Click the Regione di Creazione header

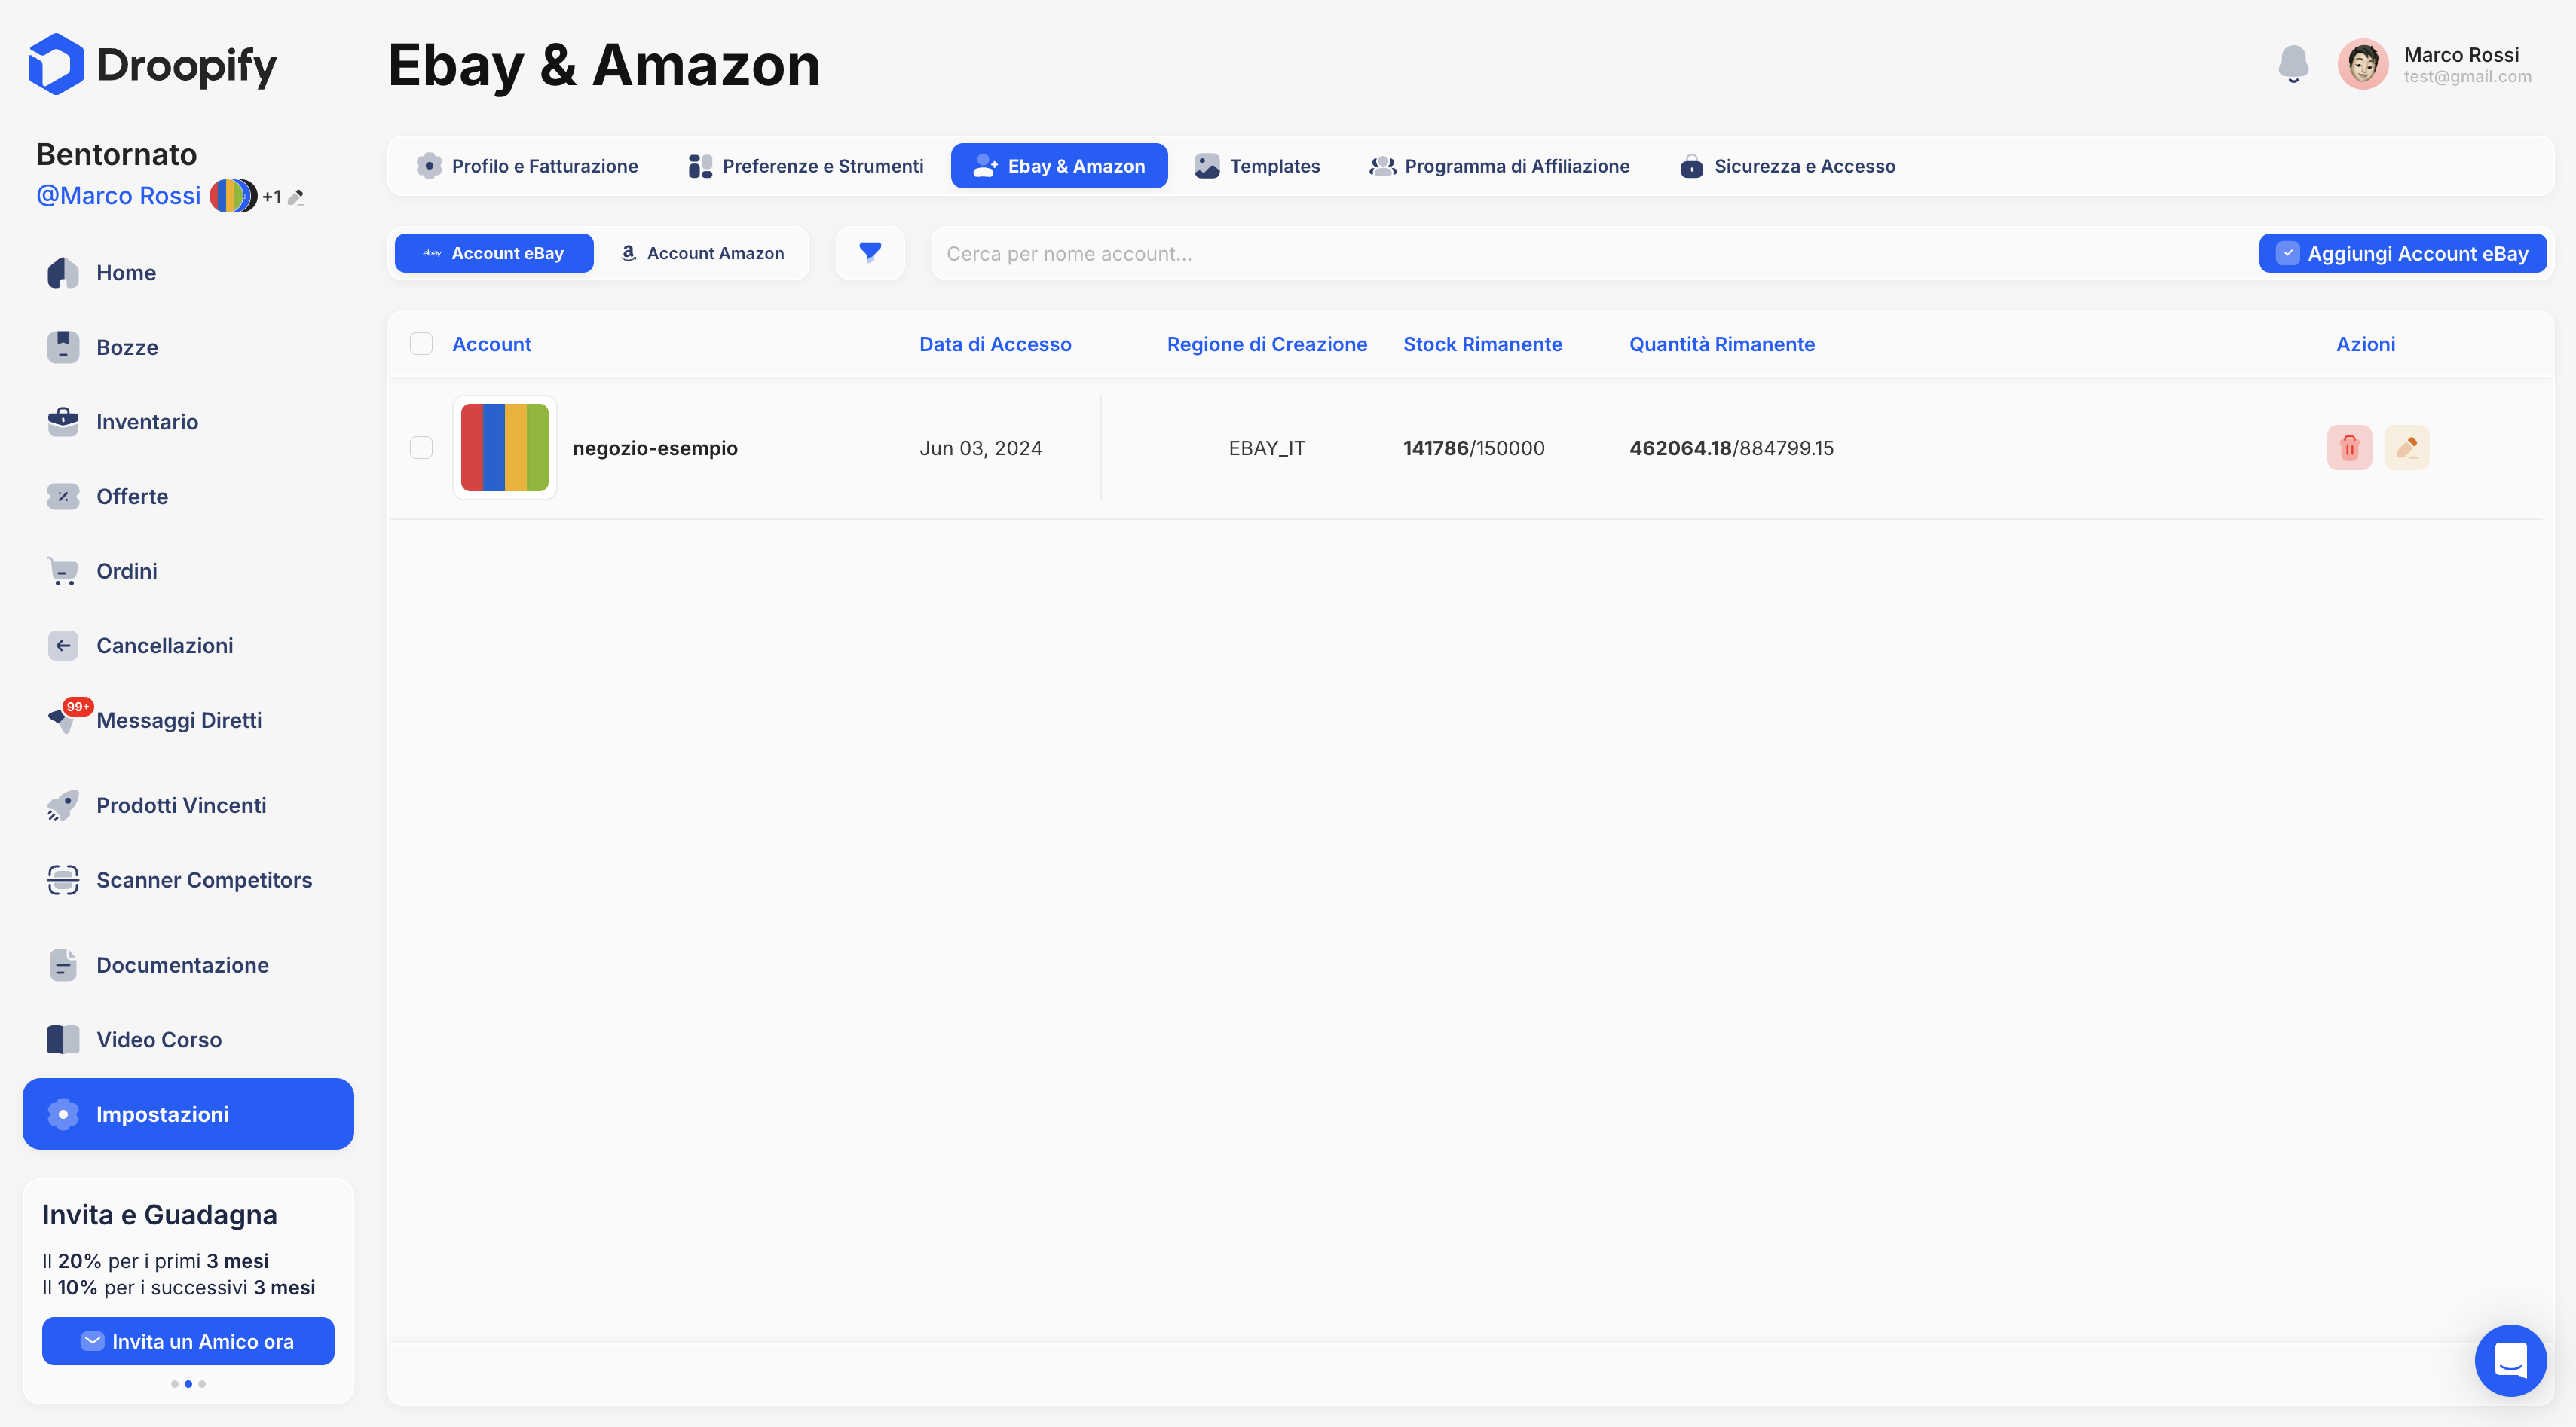click(1266, 344)
